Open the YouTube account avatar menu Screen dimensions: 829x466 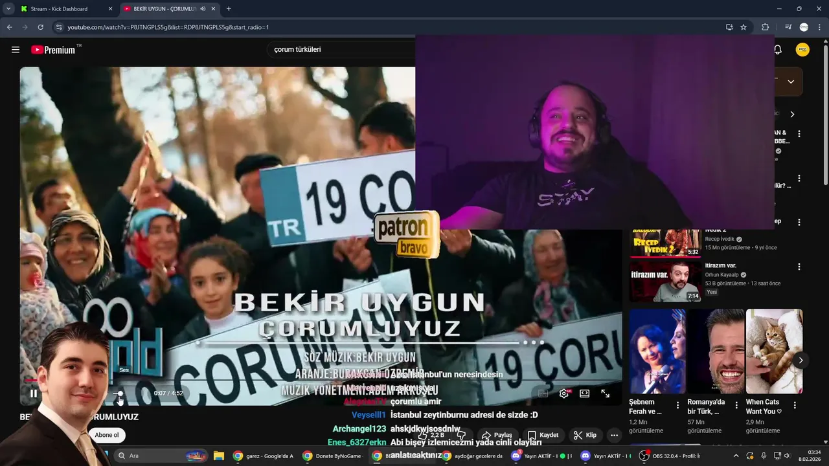pyautogui.click(x=802, y=50)
